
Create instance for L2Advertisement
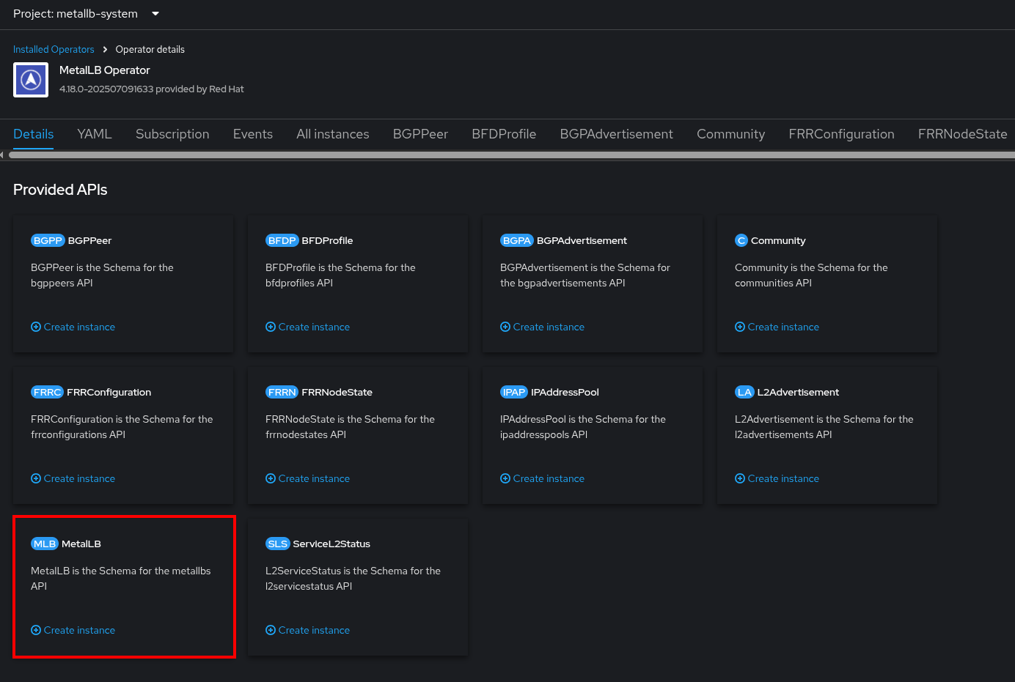[777, 478]
